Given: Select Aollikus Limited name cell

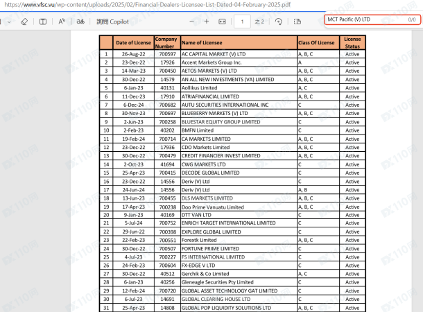Looking at the screenshot, I should [x=239, y=88].
